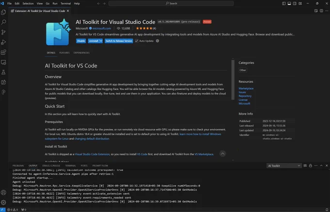Image resolution: width=330 pixels, height=212 pixels.
Task: Open the Explorer view in activity bar
Action: click(x=3, y=12)
